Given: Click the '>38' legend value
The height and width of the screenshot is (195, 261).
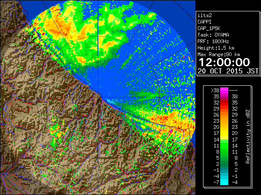Looking at the screenshot, I should pos(215,90).
